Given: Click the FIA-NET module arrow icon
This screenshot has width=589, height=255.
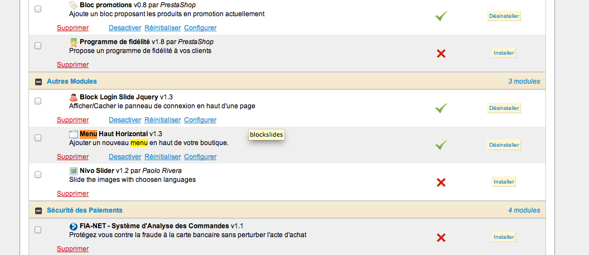Looking at the screenshot, I should pos(73,226).
